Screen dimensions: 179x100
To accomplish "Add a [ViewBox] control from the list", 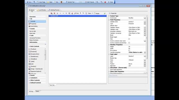I will 32,66.
